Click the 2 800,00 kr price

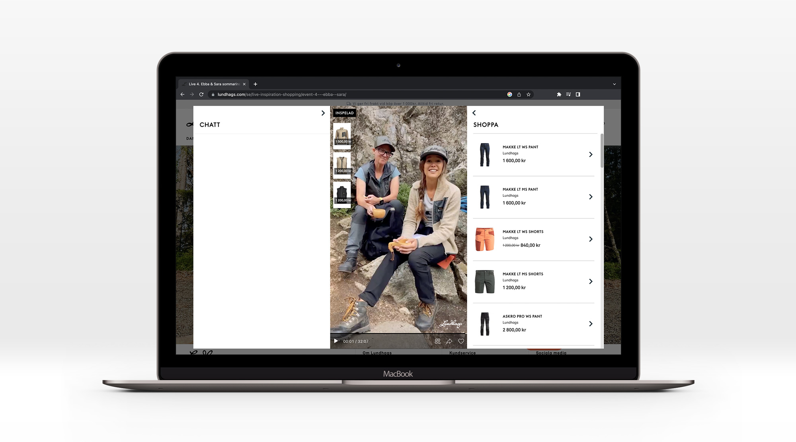(514, 330)
